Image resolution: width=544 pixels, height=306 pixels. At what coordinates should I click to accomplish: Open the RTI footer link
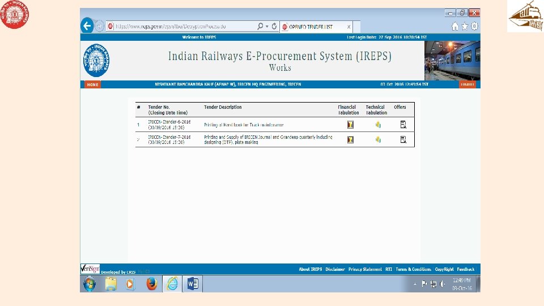pos(389,269)
